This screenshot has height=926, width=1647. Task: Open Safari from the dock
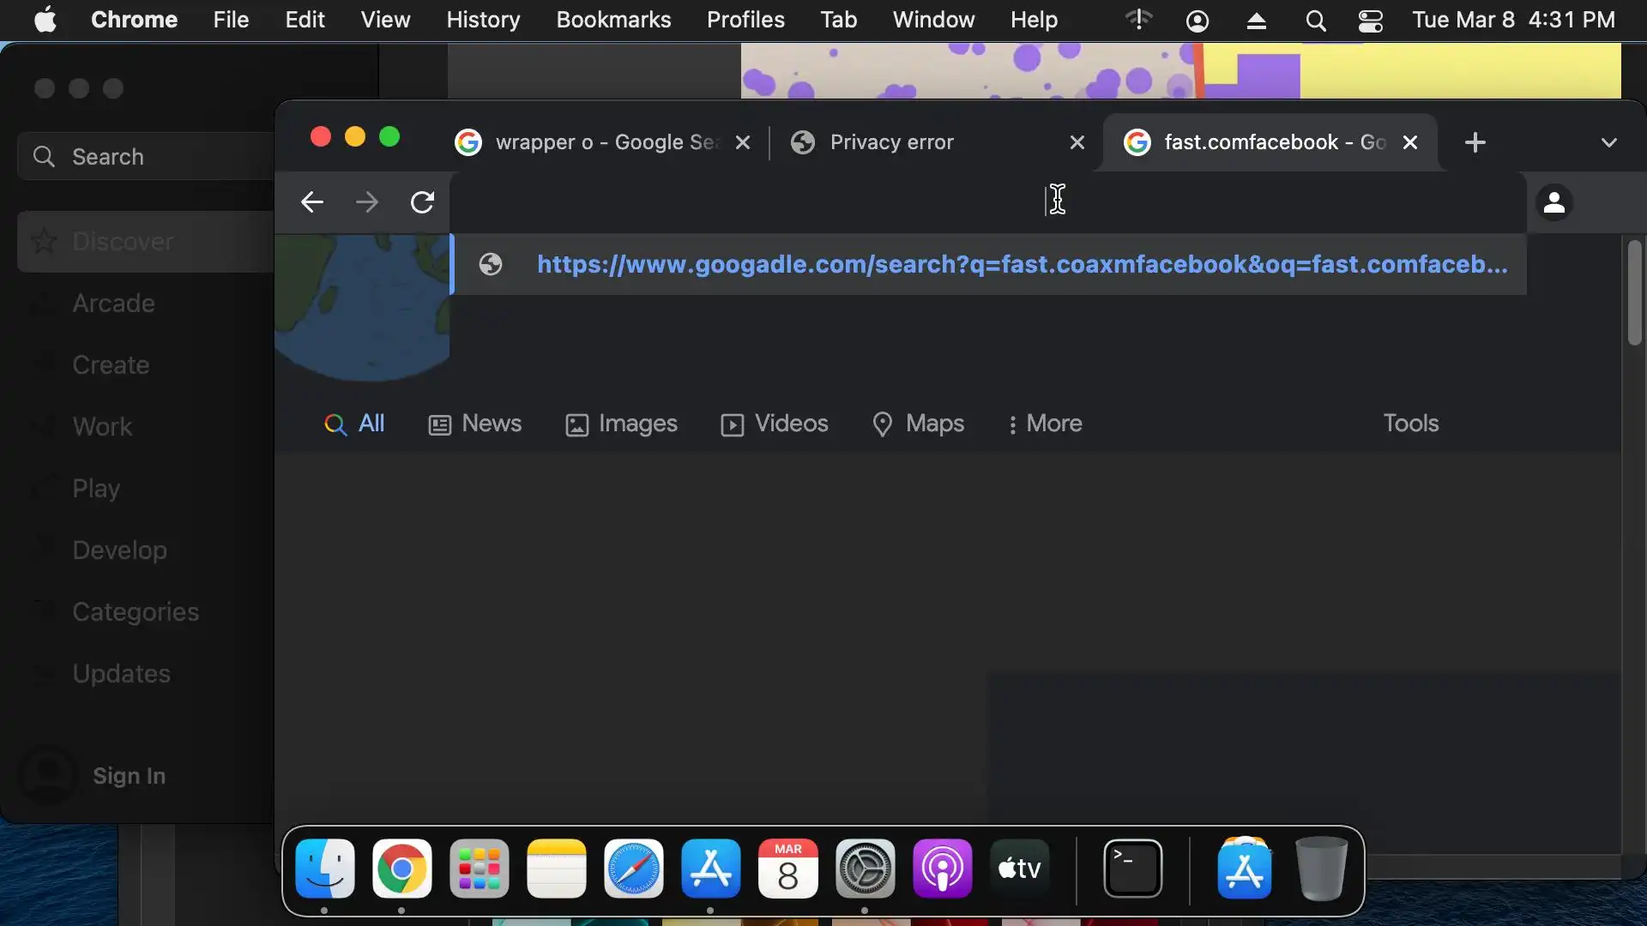(633, 869)
